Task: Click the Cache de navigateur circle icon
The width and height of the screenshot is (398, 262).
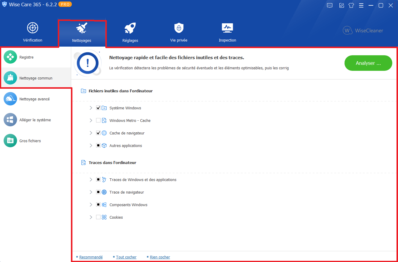Action: [x=104, y=133]
